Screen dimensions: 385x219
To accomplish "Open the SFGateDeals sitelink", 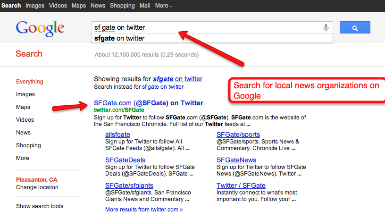I will tap(125, 160).
